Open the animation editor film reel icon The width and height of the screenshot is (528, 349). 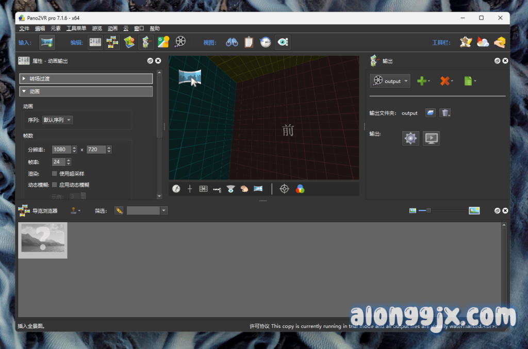[180, 42]
